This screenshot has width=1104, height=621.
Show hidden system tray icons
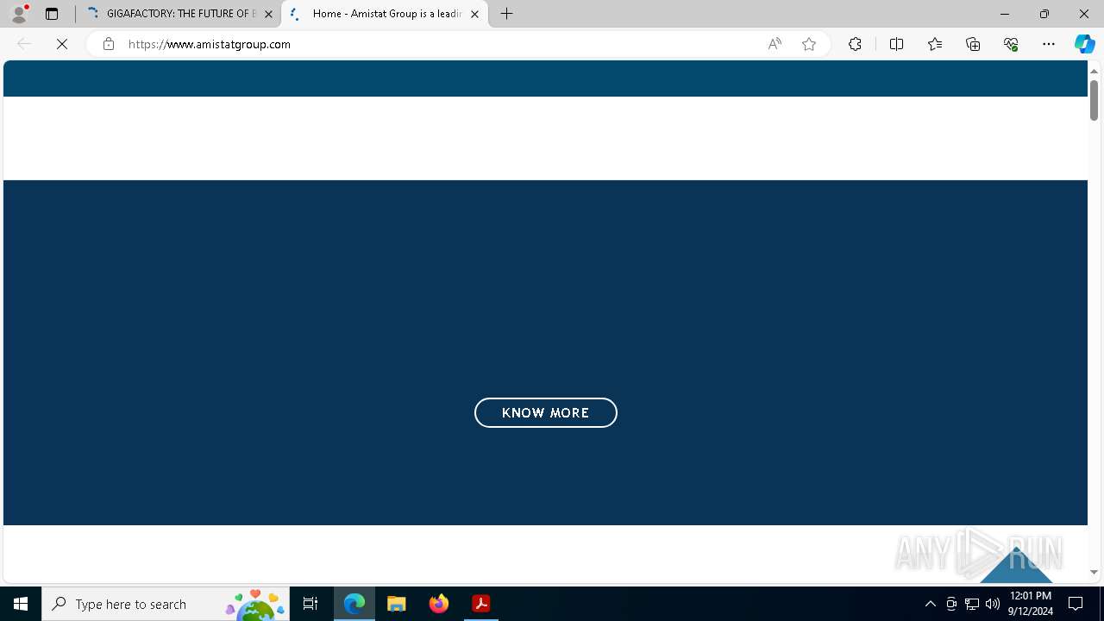tap(930, 604)
